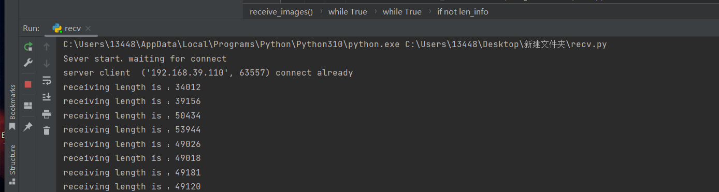Close the recv run tab

tap(88, 28)
